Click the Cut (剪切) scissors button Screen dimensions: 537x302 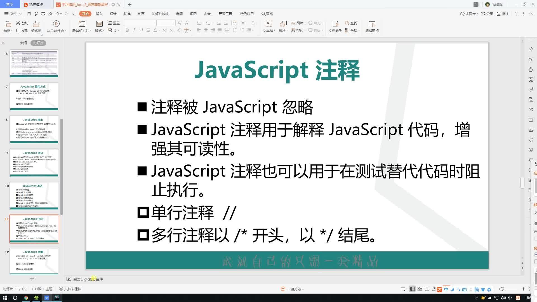pyautogui.click(x=22, y=23)
